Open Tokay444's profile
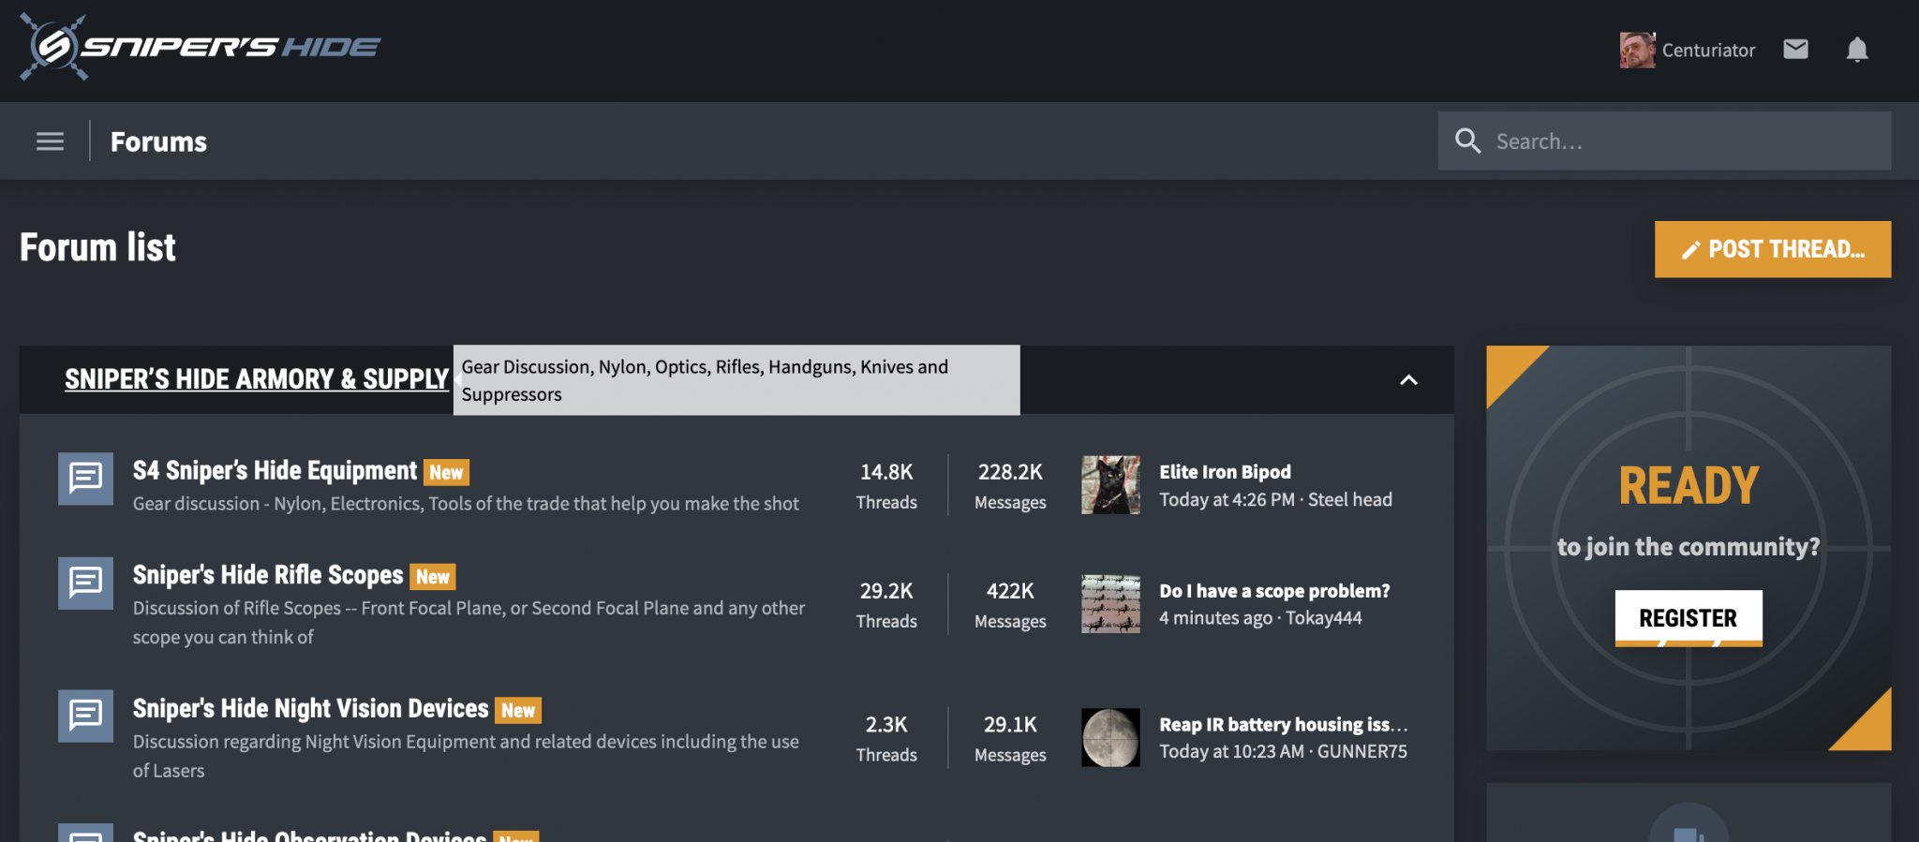 (x=1323, y=618)
